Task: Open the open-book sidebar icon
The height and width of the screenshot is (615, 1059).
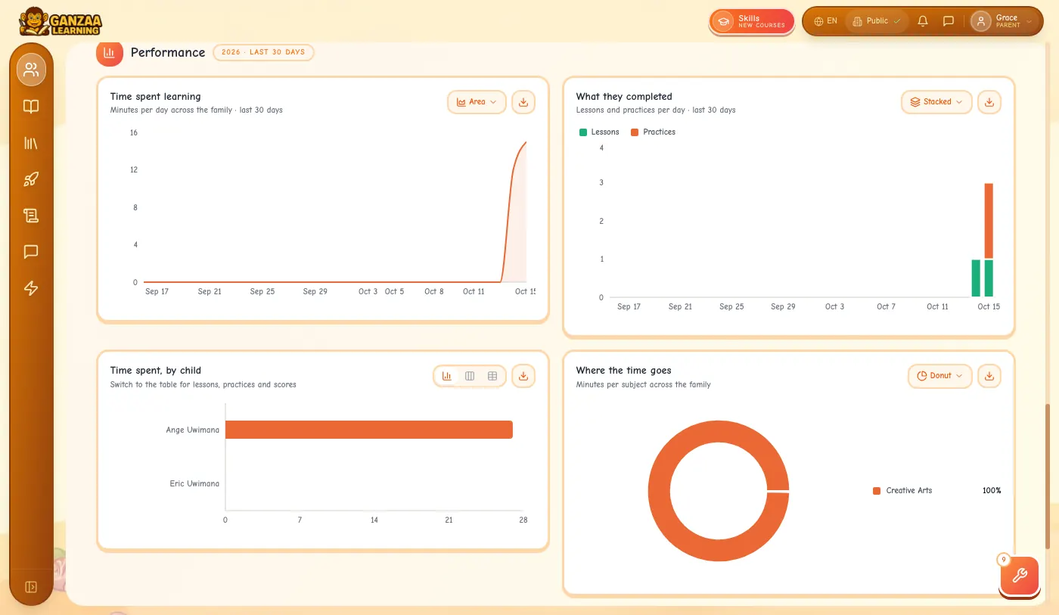Action: pos(31,107)
